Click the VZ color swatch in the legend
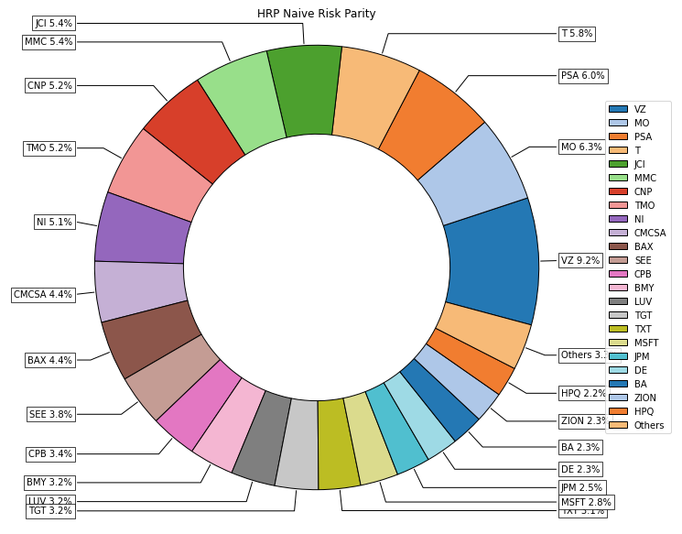The height and width of the screenshot is (534, 682). click(618, 109)
